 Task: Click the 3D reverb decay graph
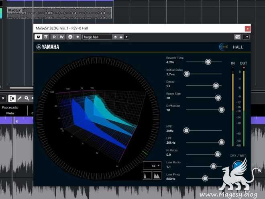pyautogui.click(x=98, y=118)
